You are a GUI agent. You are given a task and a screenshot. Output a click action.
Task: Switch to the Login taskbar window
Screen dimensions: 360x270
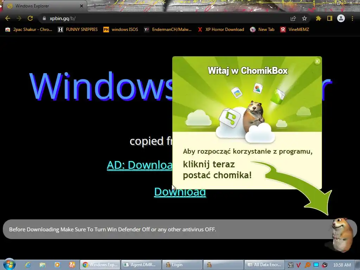pos(182,265)
